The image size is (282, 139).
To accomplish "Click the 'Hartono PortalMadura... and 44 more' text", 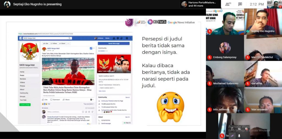I will point(202,4).
